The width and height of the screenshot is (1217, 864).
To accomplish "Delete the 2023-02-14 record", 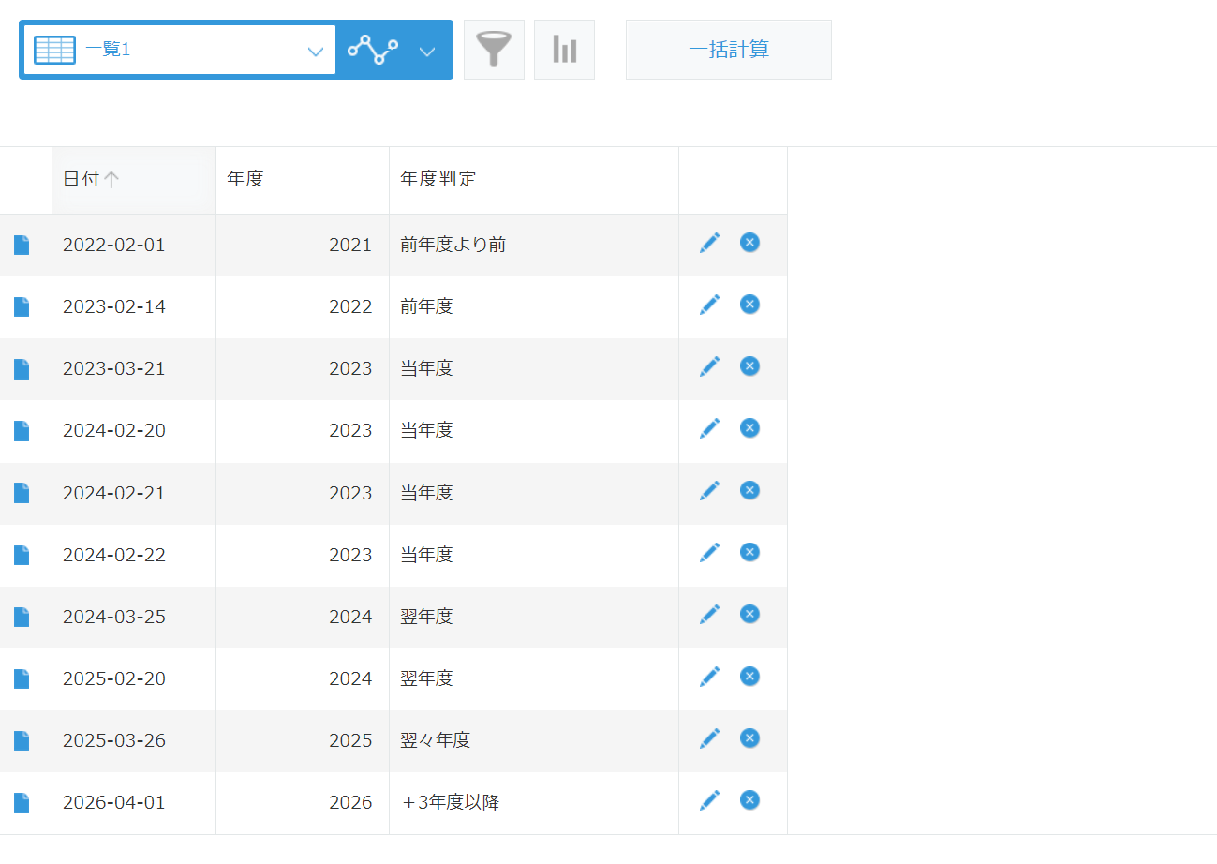I will (x=749, y=305).
